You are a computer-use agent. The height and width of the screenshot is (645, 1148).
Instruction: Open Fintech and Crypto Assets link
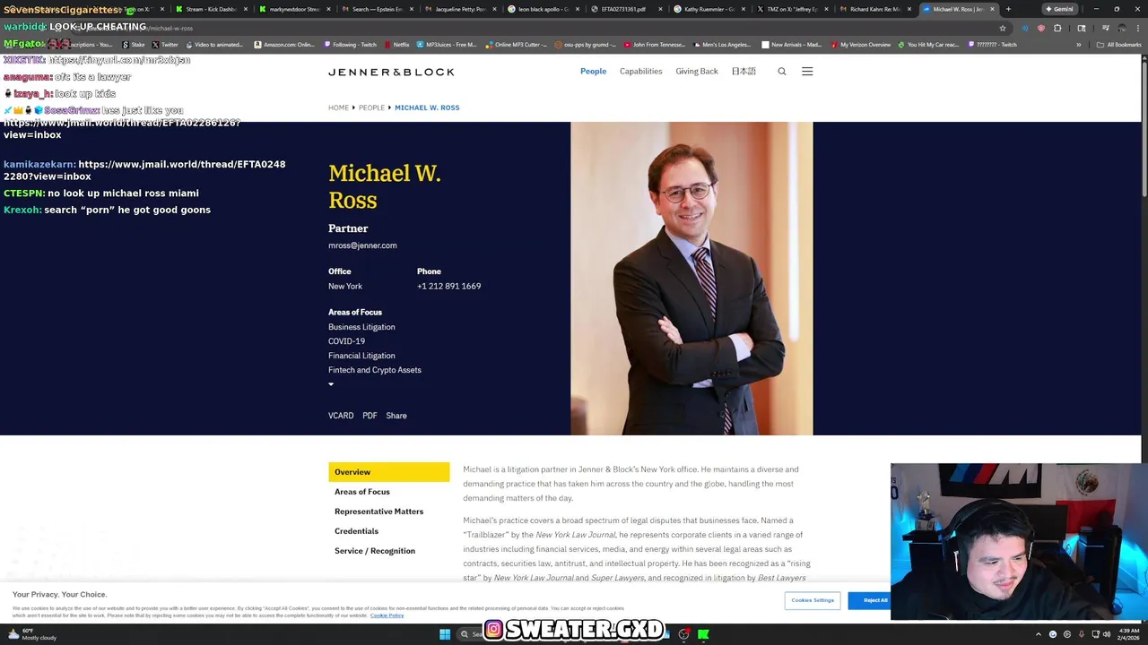374,370
